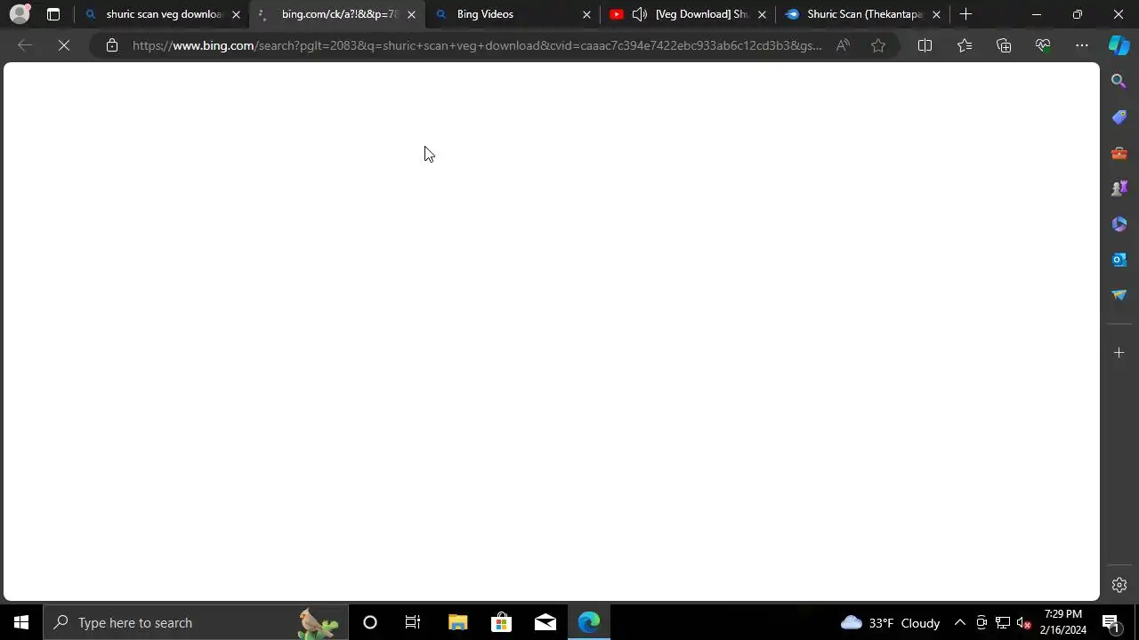Switch to the Bing Videos tab

click(x=513, y=14)
